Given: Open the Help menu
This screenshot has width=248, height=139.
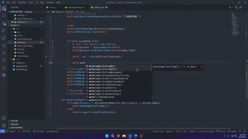Looking at the screenshot, I should point(59,2).
